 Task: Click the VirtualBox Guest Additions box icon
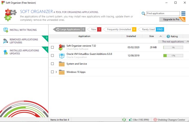tap(62, 56)
